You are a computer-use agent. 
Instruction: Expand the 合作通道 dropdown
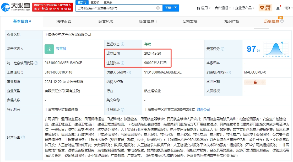pos(223,8)
